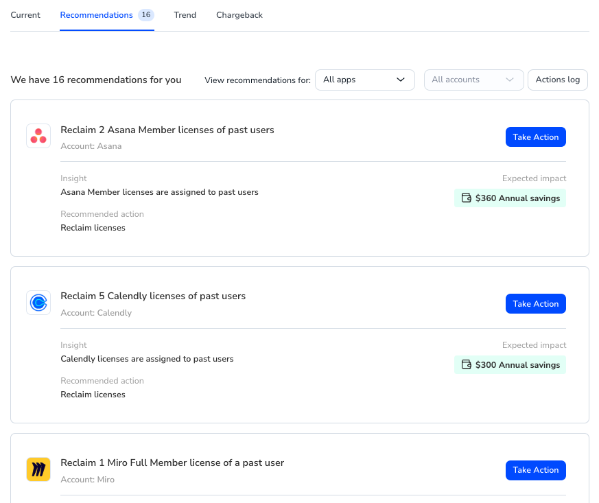This screenshot has height=503, width=599.
Task: Open the All apps dropdown
Action: click(x=365, y=80)
